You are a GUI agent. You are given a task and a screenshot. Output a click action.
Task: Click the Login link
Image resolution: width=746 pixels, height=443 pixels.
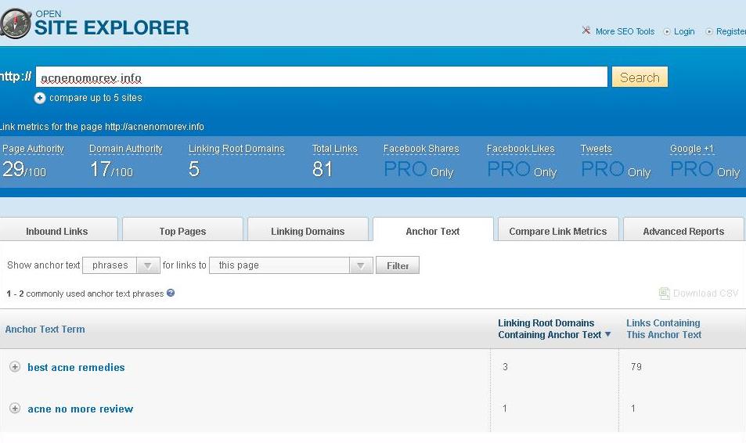684,31
